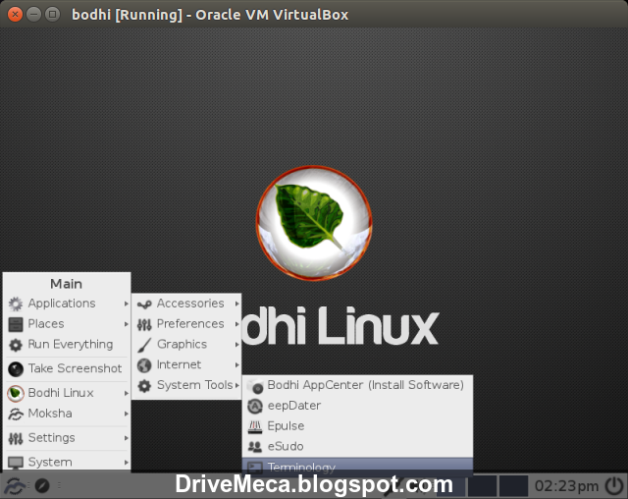Image resolution: width=628 pixels, height=499 pixels.
Task: Click the Moksha logo icon in Main menu
Action: coord(16,414)
